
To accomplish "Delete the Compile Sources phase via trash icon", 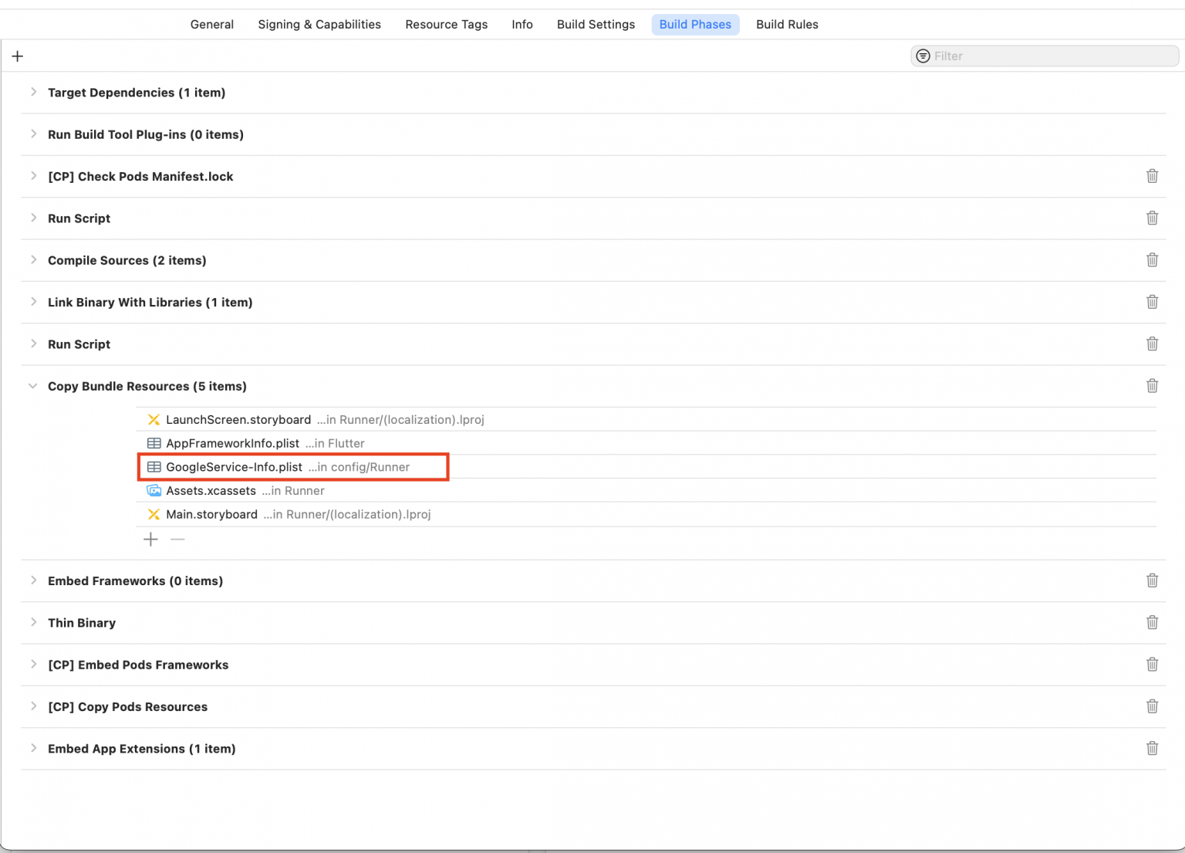I will [1152, 260].
